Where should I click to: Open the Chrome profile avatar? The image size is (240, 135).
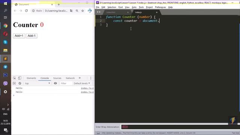point(90,10)
